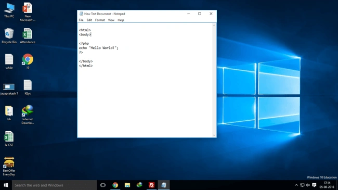This screenshot has width=338, height=190.
Task: Click the taskbar clock showing 17:14
Action: tap(327, 185)
